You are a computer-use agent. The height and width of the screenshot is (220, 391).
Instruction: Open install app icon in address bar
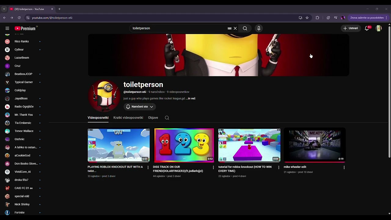[x=301, y=18]
